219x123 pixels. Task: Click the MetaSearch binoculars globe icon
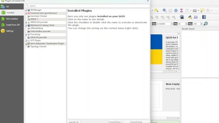coord(182,17)
